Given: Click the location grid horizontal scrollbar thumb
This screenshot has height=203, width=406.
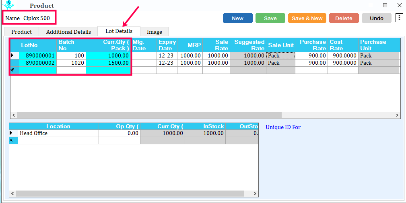Looking at the screenshot, I should tap(130, 193).
